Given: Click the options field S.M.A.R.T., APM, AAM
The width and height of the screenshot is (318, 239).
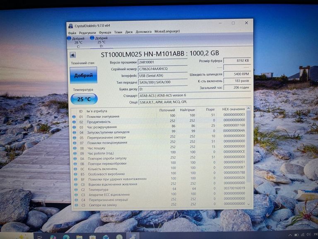Looking at the screenshot, I should [195, 102].
